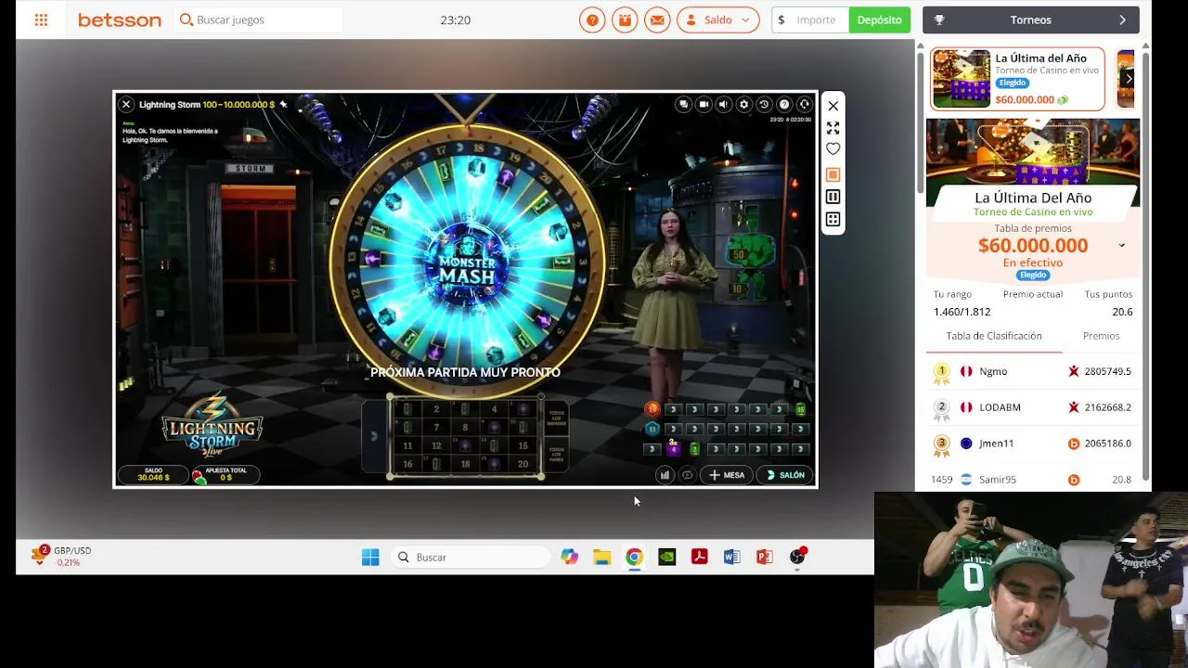The height and width of the screenshot is (668, 1188).
Task: Close game side panel X button
Action: coord(833,106)
